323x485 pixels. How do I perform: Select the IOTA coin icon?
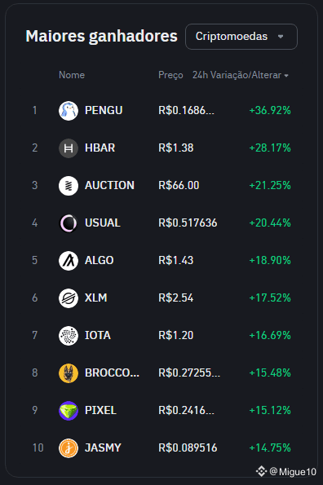(x=68, y=336)
